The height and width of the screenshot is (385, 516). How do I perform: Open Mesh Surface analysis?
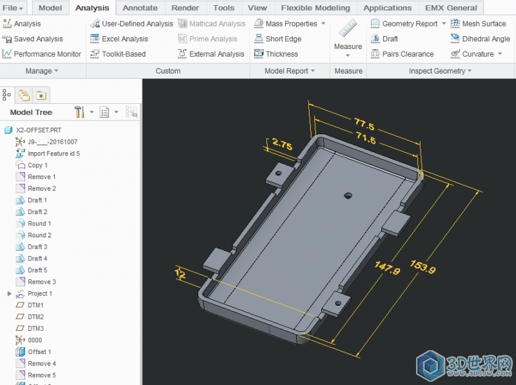pos(478,24)
